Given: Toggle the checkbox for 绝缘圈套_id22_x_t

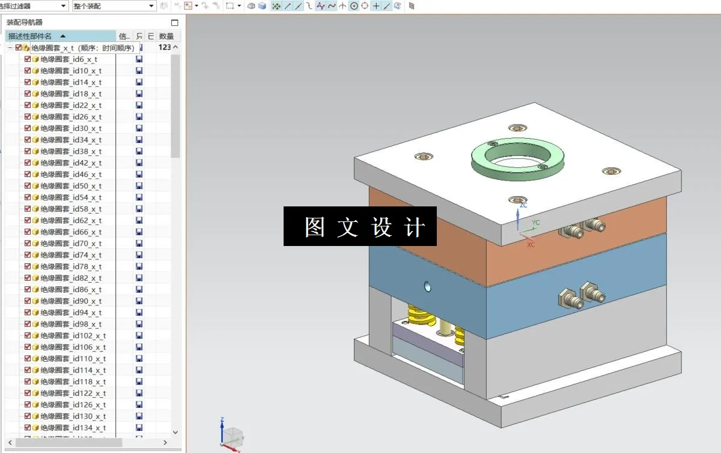Looking at the screenshot, I should pyautogui.click(x=27, y=105).
